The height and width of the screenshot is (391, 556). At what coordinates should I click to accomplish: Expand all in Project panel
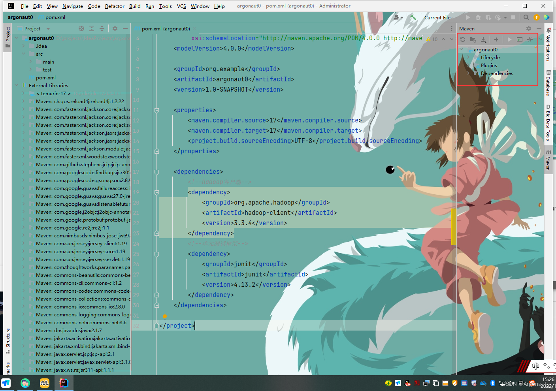92,28
